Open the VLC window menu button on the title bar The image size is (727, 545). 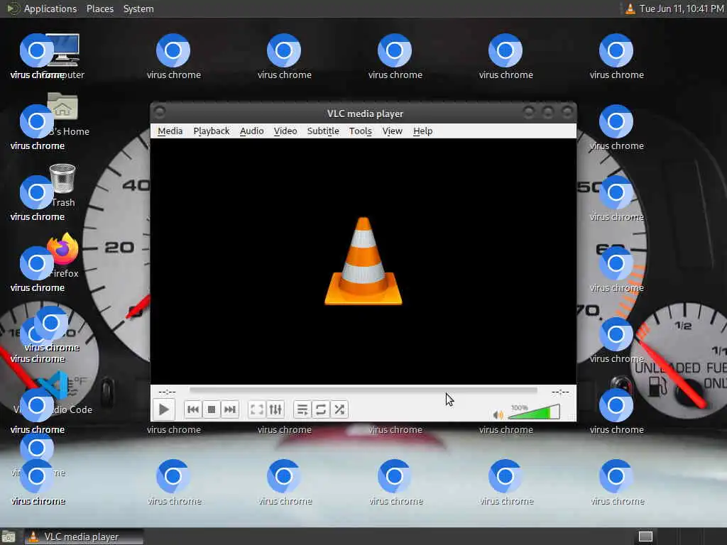tap(160, 112)
